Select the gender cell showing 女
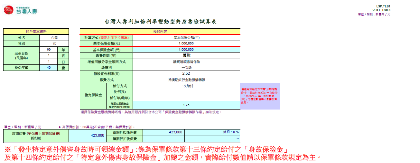The height and width of the screenshot is (163, 420). pos(54,43)
